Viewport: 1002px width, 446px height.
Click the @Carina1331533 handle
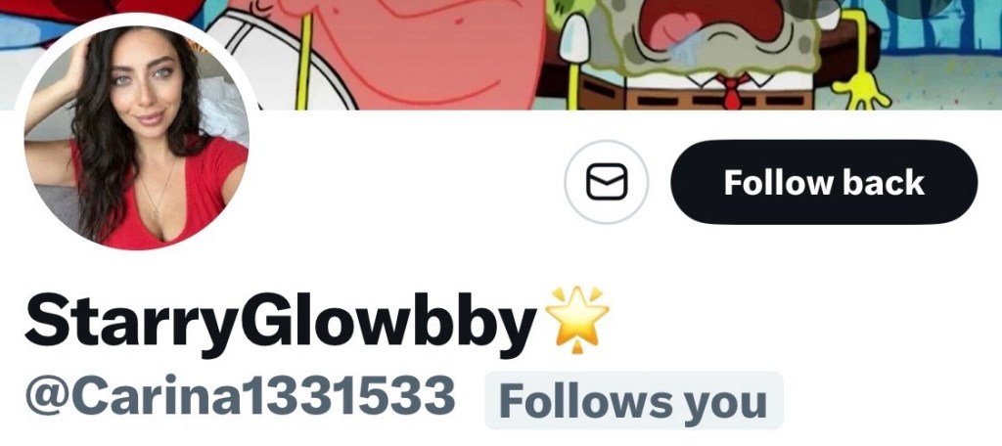[241, 397]
